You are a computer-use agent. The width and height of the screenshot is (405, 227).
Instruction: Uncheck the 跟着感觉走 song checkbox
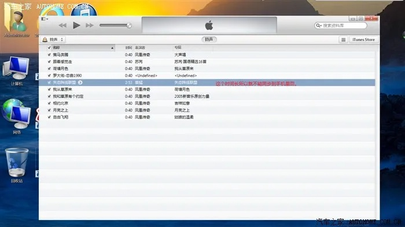[49, 62]
